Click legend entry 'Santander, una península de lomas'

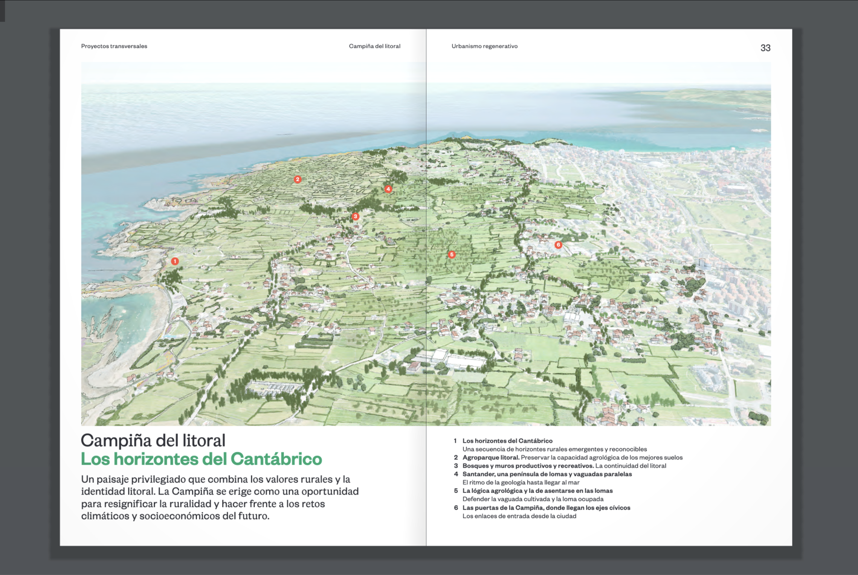click(547, 474)
